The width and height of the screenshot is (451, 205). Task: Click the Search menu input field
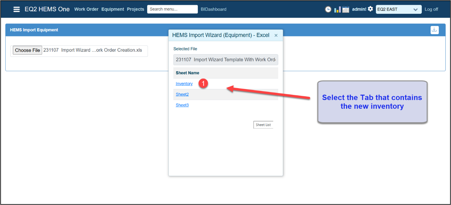(172, 9)
